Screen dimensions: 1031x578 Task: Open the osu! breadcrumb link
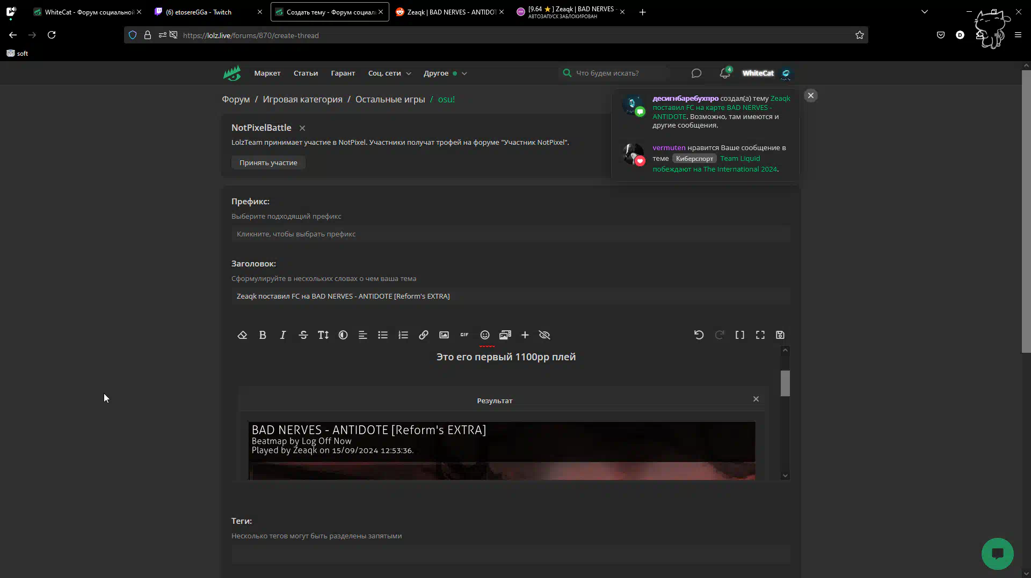(x=446, y=100)
